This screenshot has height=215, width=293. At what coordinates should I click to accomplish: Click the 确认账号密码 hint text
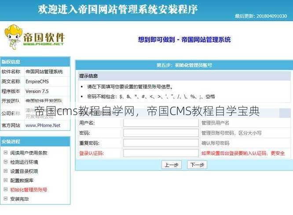coord(215,143)
